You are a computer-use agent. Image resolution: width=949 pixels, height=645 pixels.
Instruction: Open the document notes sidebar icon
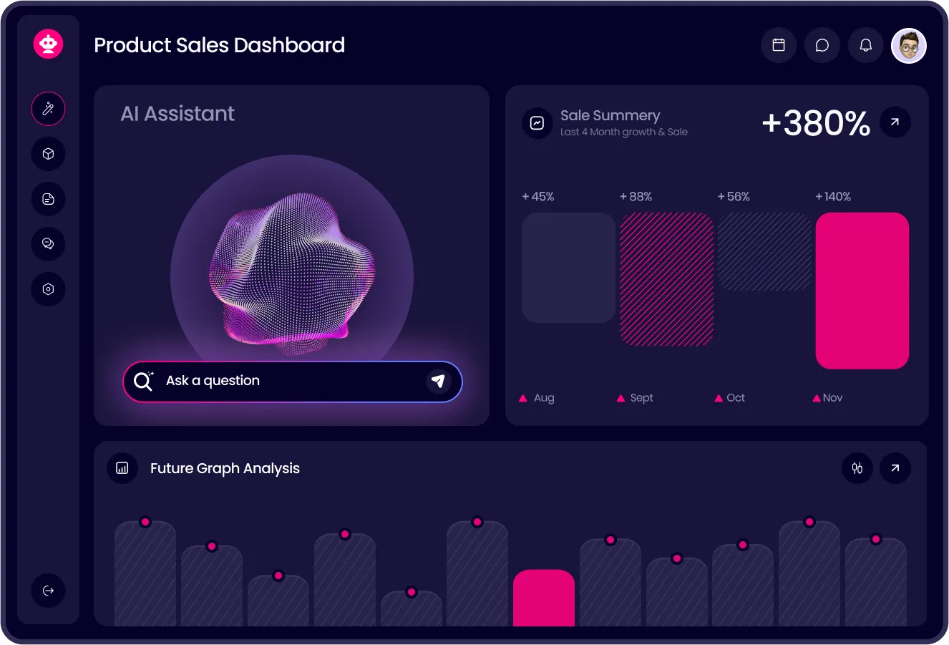[48, 199]
